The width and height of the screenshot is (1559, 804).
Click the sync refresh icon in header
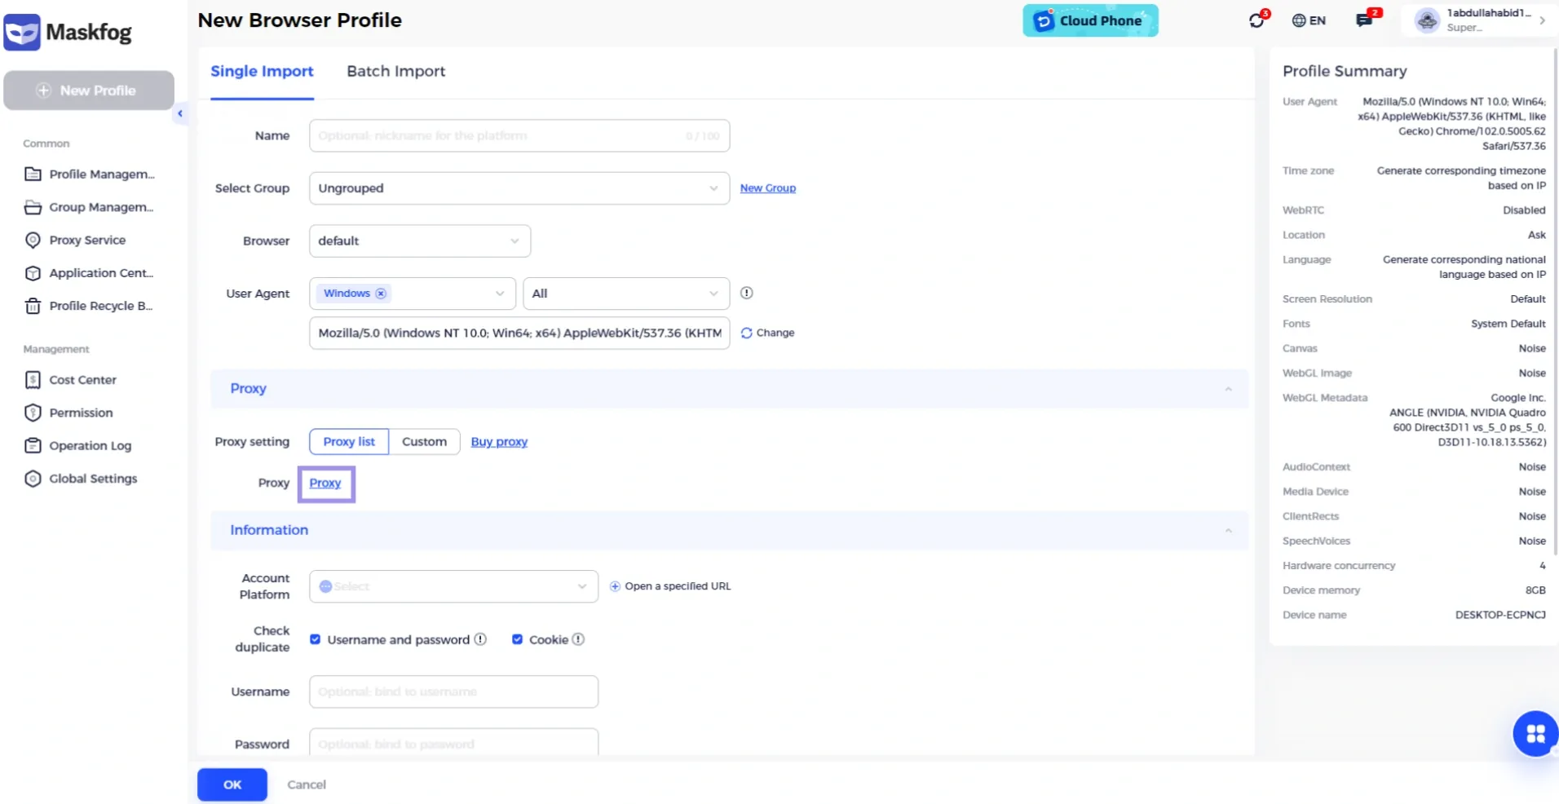(1256, 20)
